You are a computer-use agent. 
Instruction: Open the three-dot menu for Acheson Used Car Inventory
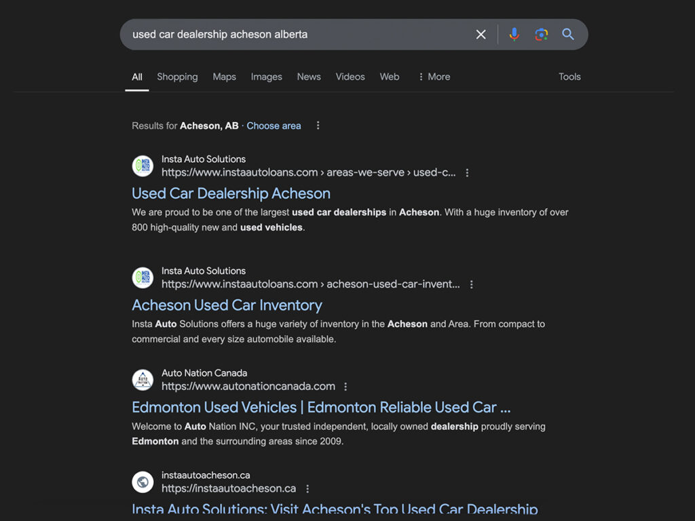pos(472,284)
